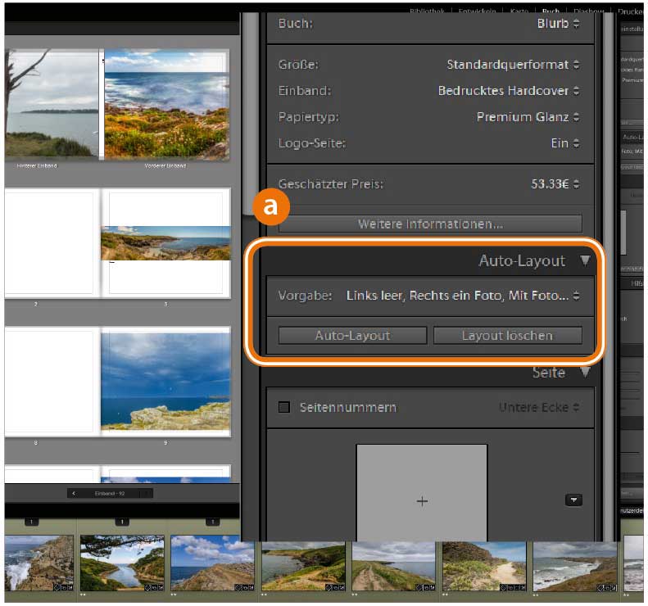Click the Layout löschen button
This screenshot has height=606, width=648.
tap(507, 336)
